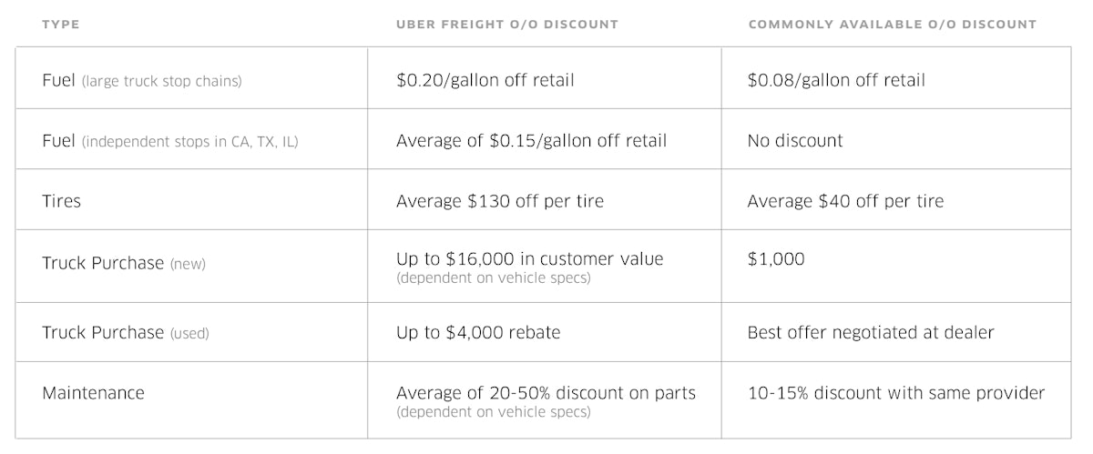Click the TYPE column header
This screenshot has width=1093, height=454.
61,25
